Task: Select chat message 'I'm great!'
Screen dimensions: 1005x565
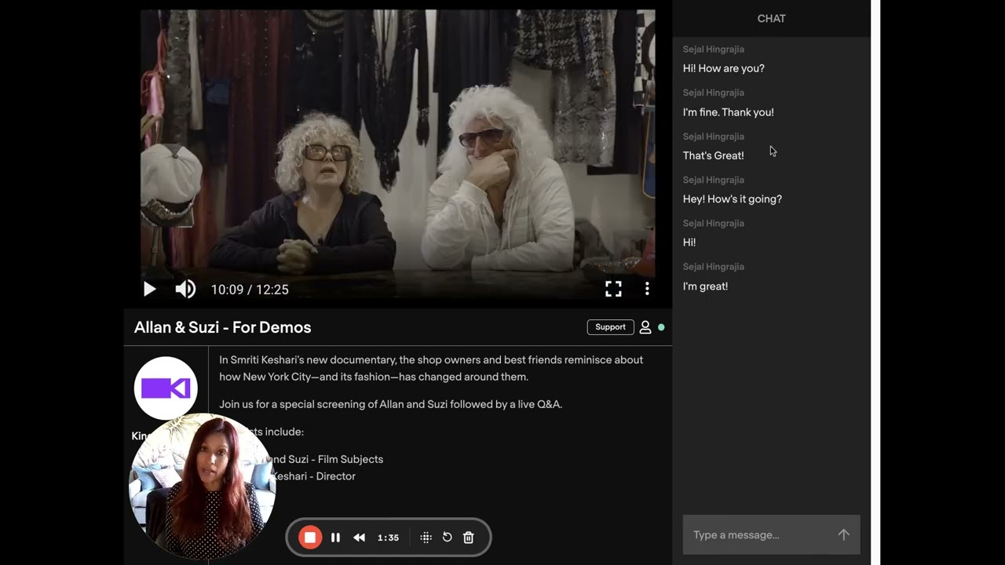Action: point(705,286)
